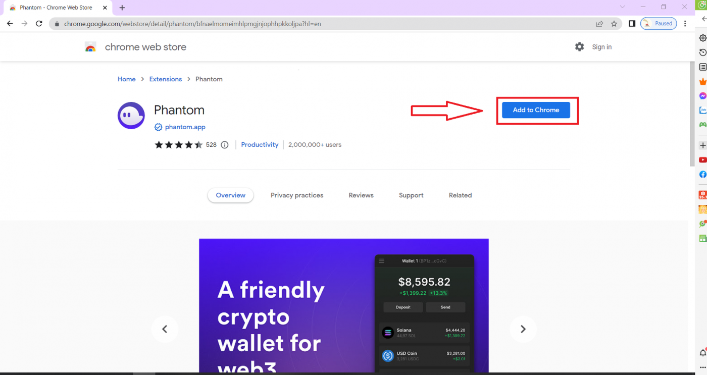The height and width of the screenshot is (375, 707).
Task: Click the chrome web store logo
Action: 90,47
